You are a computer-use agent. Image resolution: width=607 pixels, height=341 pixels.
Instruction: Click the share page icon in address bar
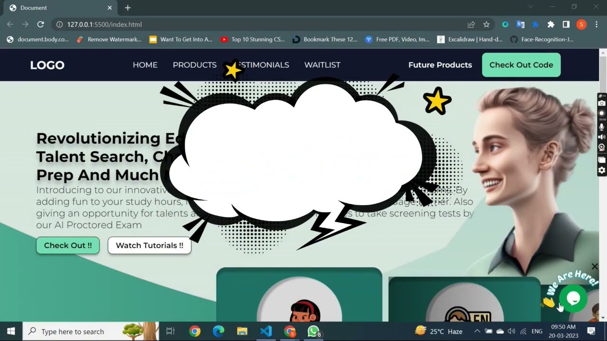pos(471,25)
